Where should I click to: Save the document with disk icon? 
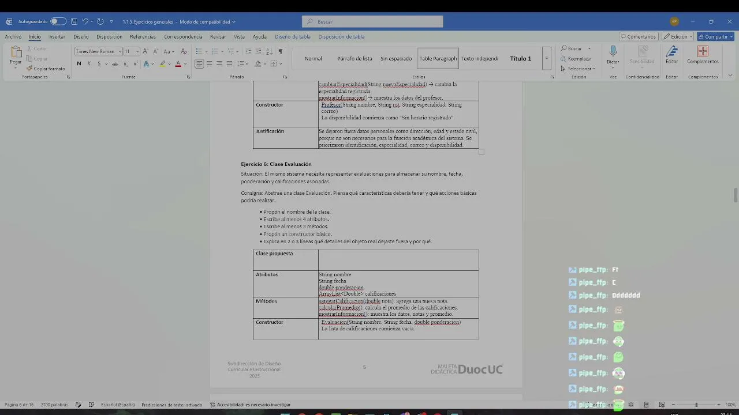[x=74, y=21]
